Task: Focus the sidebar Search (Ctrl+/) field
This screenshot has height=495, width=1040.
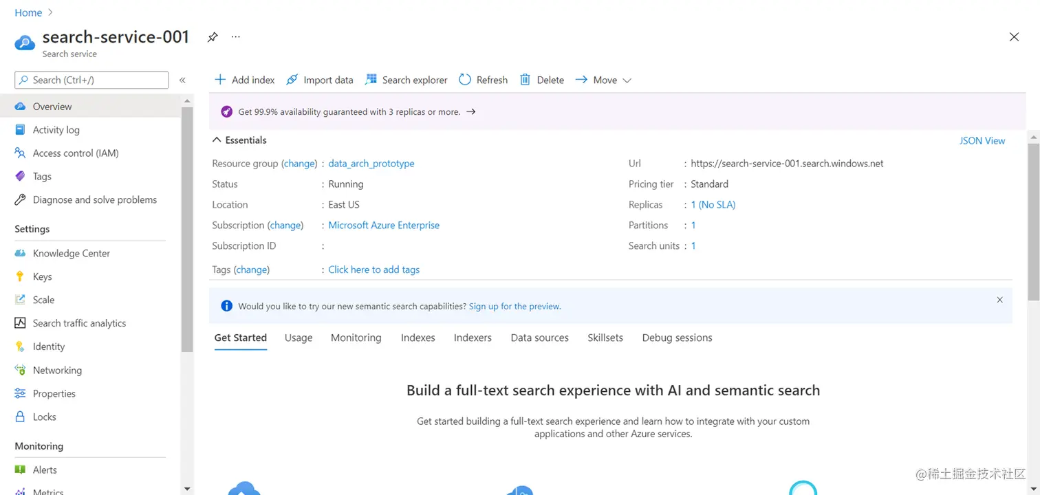Action: click(91, 80)
